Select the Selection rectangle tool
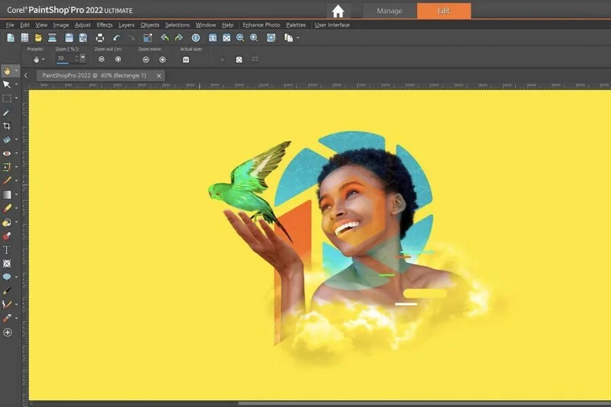The height and width of the screenshot is (407, 611). click(7, 98)
